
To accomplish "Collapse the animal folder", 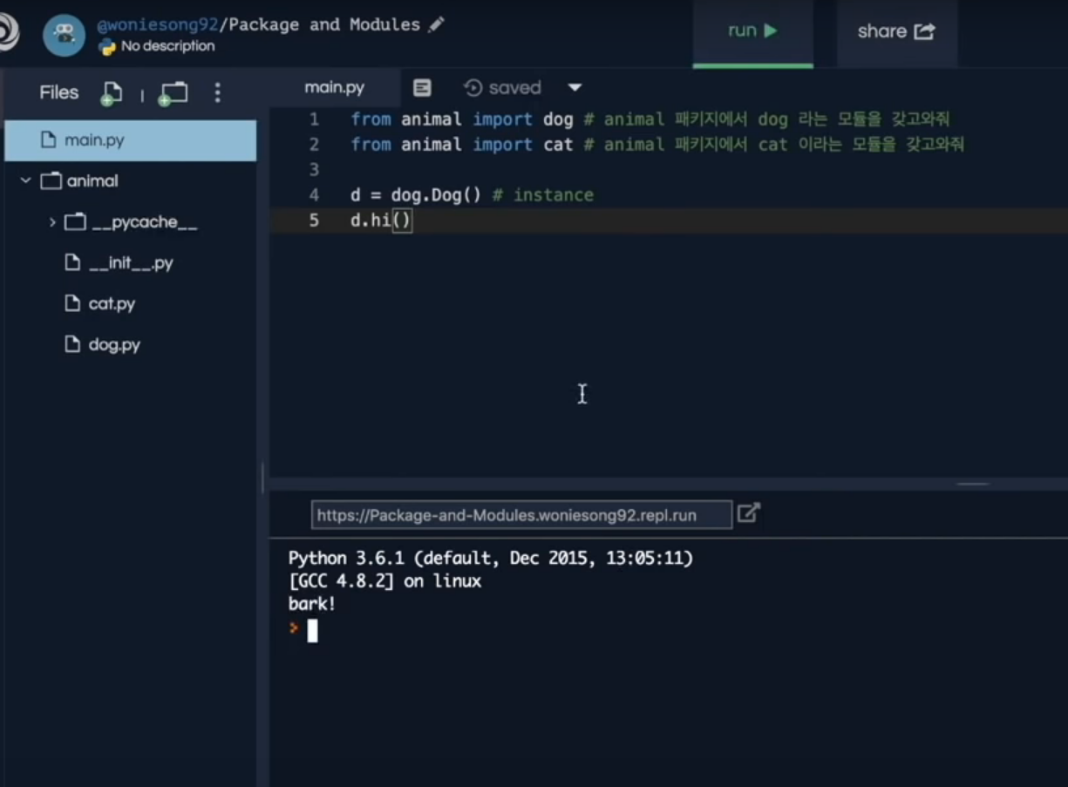I will coord(25,180).
